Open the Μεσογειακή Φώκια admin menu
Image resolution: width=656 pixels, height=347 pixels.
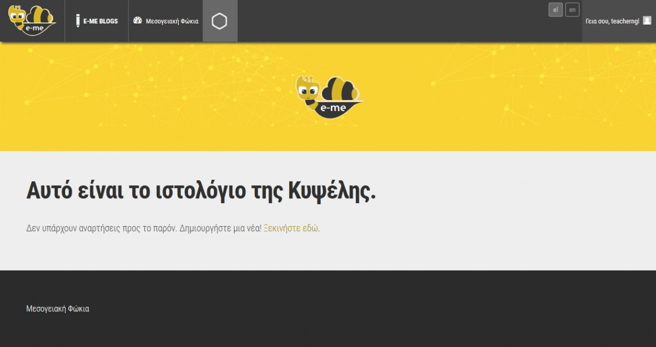tap(166, 21)
